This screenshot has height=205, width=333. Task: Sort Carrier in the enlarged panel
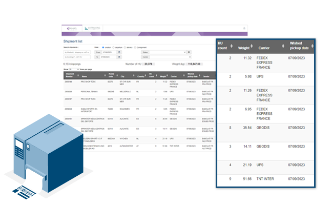point(283,46)
